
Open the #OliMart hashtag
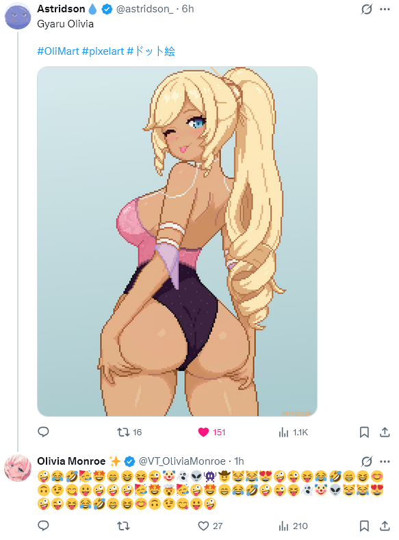pyautogui.click(x=58, y=51)
